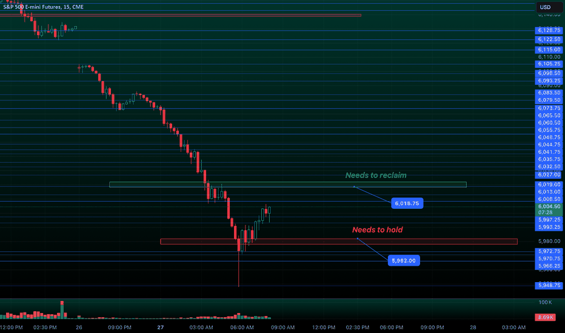This screenshot has height=333, width=565.
Task: Click the 5,970.75 price level label
Action: pos(549,259)
